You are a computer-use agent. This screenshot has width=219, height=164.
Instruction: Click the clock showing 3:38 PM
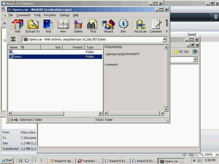click(x=210, y=160)
